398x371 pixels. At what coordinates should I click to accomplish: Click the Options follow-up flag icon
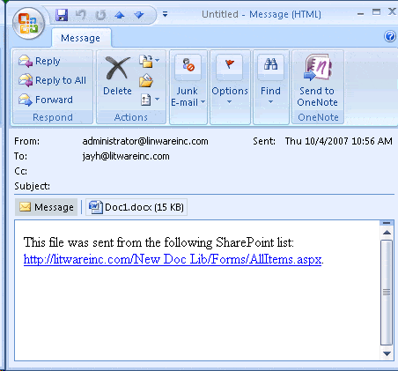click(x=230, y=66)
